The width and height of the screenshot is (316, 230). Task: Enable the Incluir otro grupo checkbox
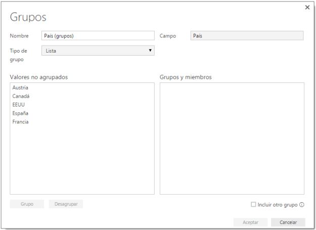(254, 205)
